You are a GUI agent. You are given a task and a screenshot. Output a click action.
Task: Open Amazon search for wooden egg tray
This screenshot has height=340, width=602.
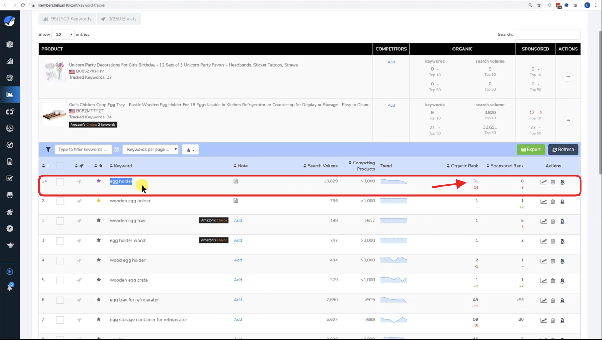[x=562, y=221]
